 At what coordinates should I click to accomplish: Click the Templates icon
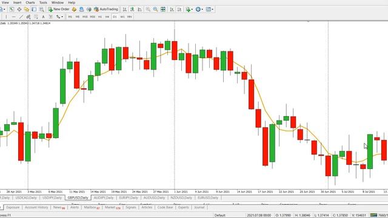click(209, 10)
